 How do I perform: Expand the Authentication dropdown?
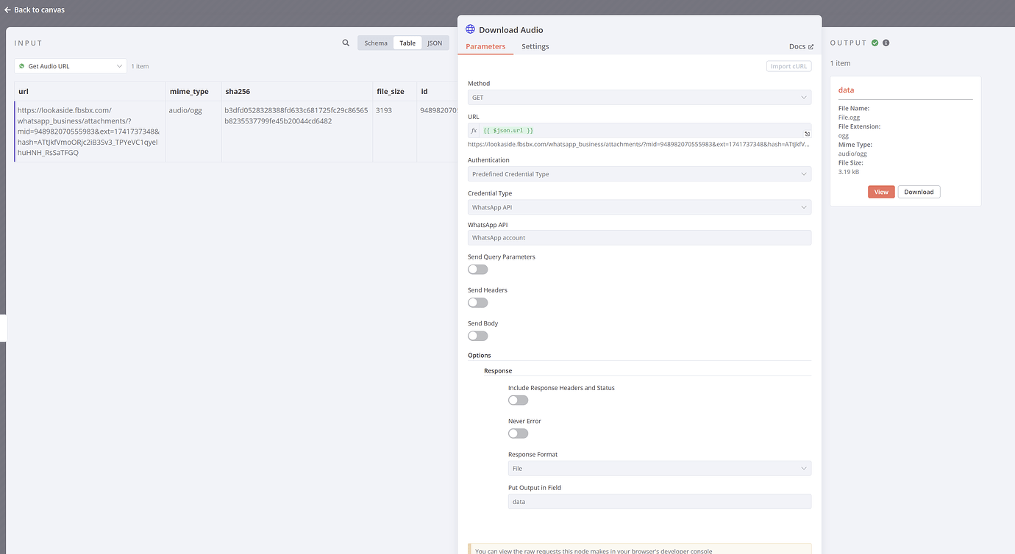click(638, 174)
